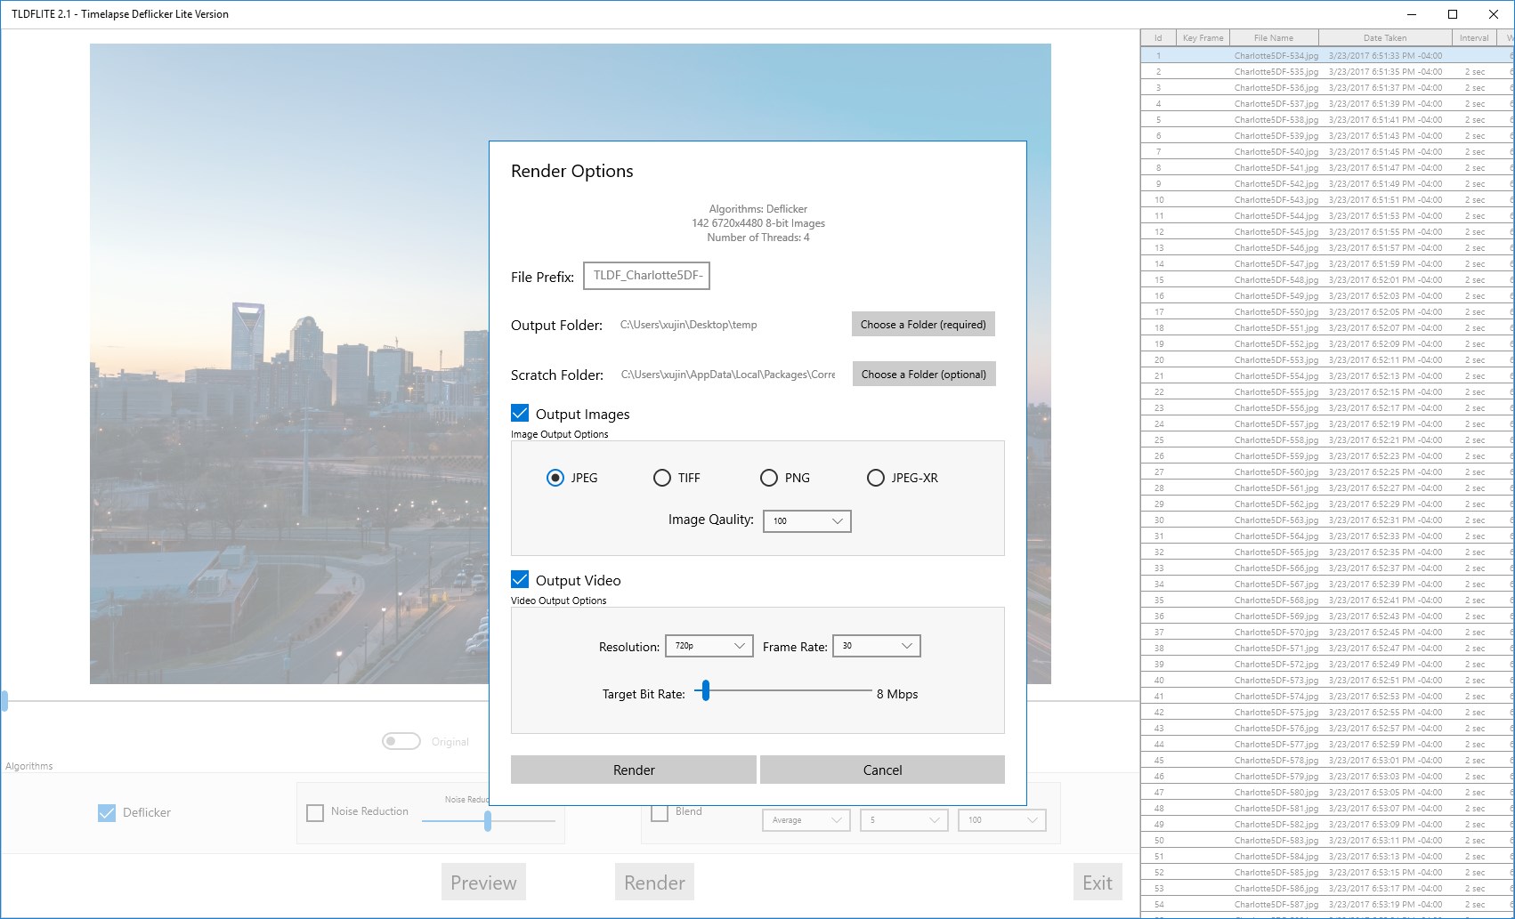Toggle the Deflicker algorithm checkbox
1515x919 pixels.
(x=107, y=812)
